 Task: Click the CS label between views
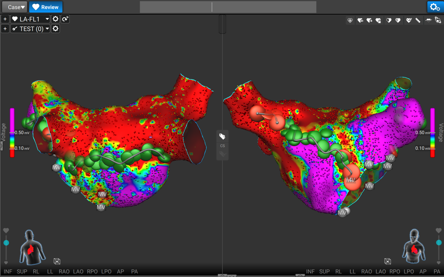tap(222, 146)
